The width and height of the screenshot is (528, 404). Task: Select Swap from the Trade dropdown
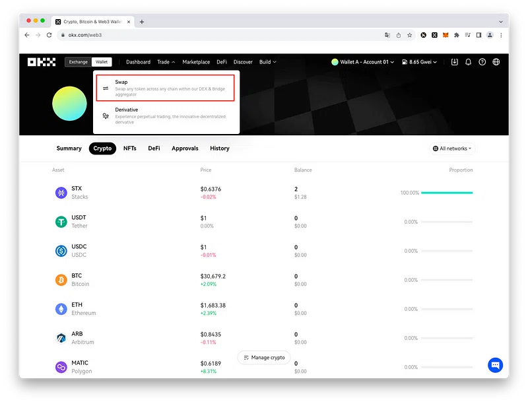coord(166,88)
